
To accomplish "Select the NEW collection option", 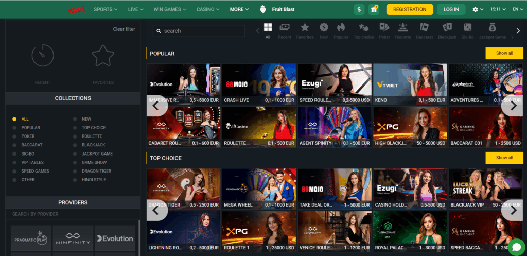I will pyautogui.click(x=82, y=119).
